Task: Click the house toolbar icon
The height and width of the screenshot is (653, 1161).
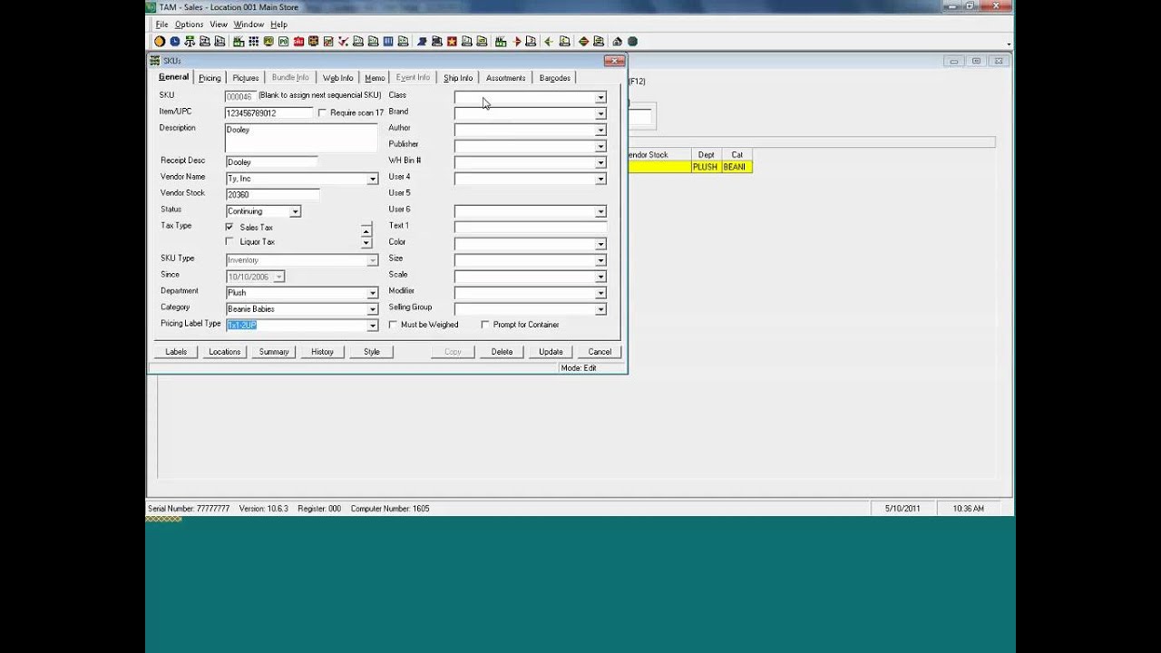Action: (618, 42)
